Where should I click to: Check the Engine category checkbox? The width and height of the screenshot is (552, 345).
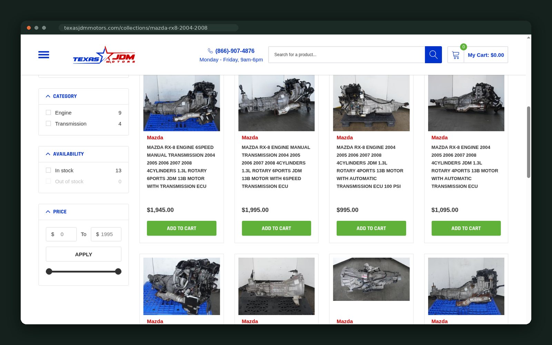48,112
